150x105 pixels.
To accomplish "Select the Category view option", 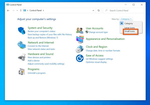I will click(x=128, y=23).
